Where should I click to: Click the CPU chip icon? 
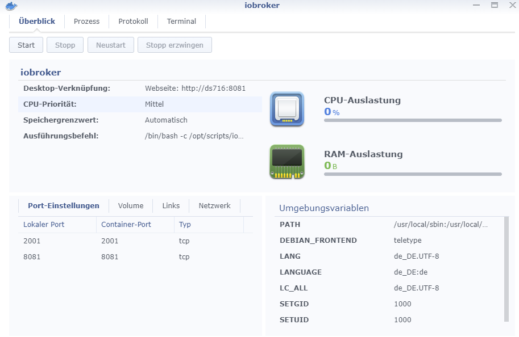[x=287, y=109]
